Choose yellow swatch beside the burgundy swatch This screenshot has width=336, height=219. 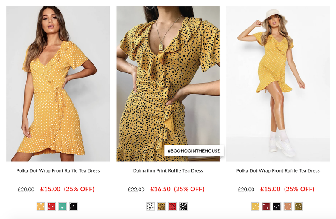pos(255,207)
